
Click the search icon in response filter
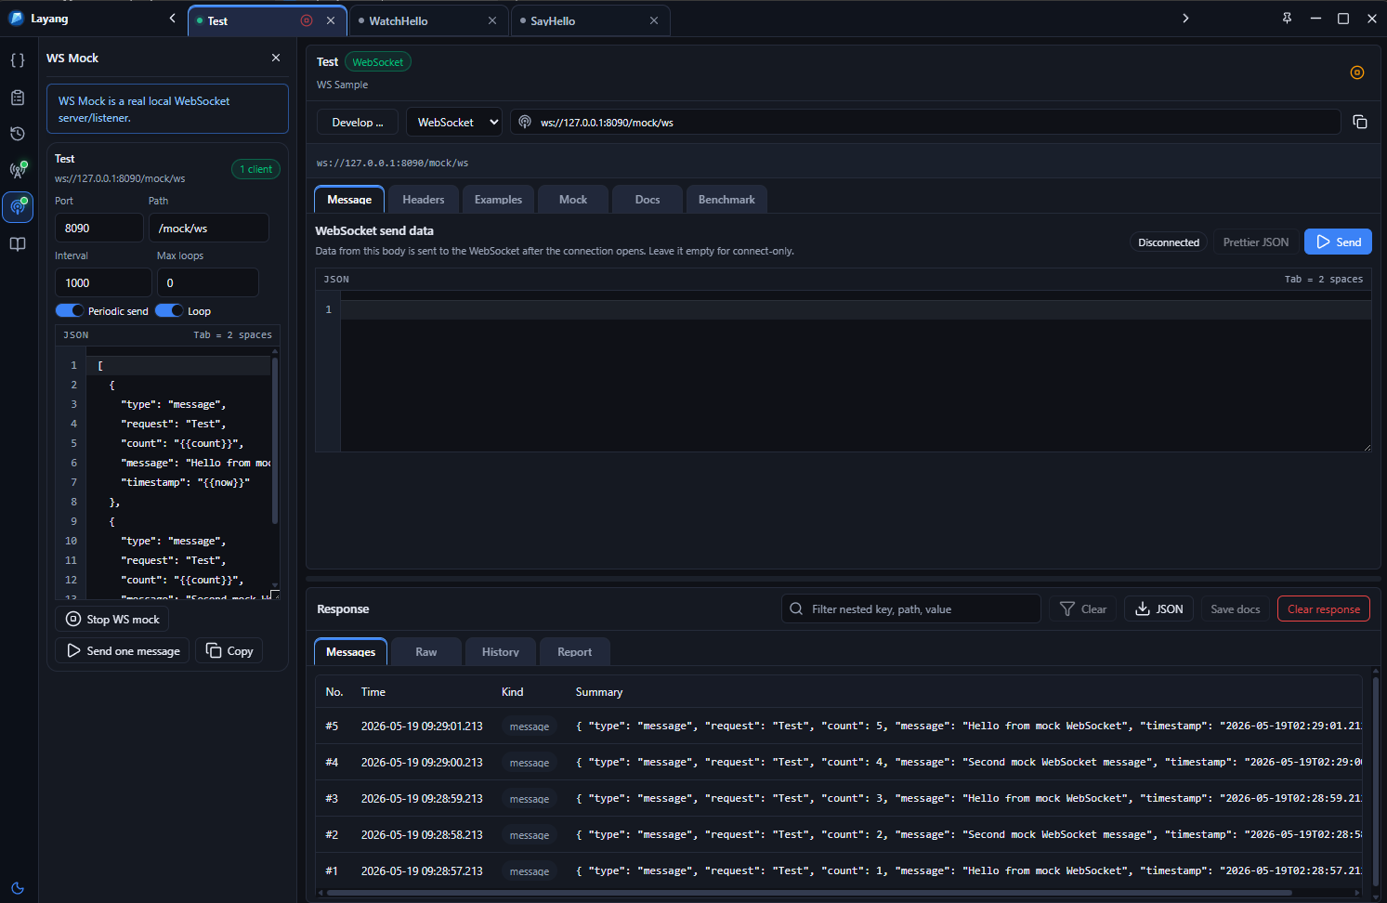tap(796, 609)
